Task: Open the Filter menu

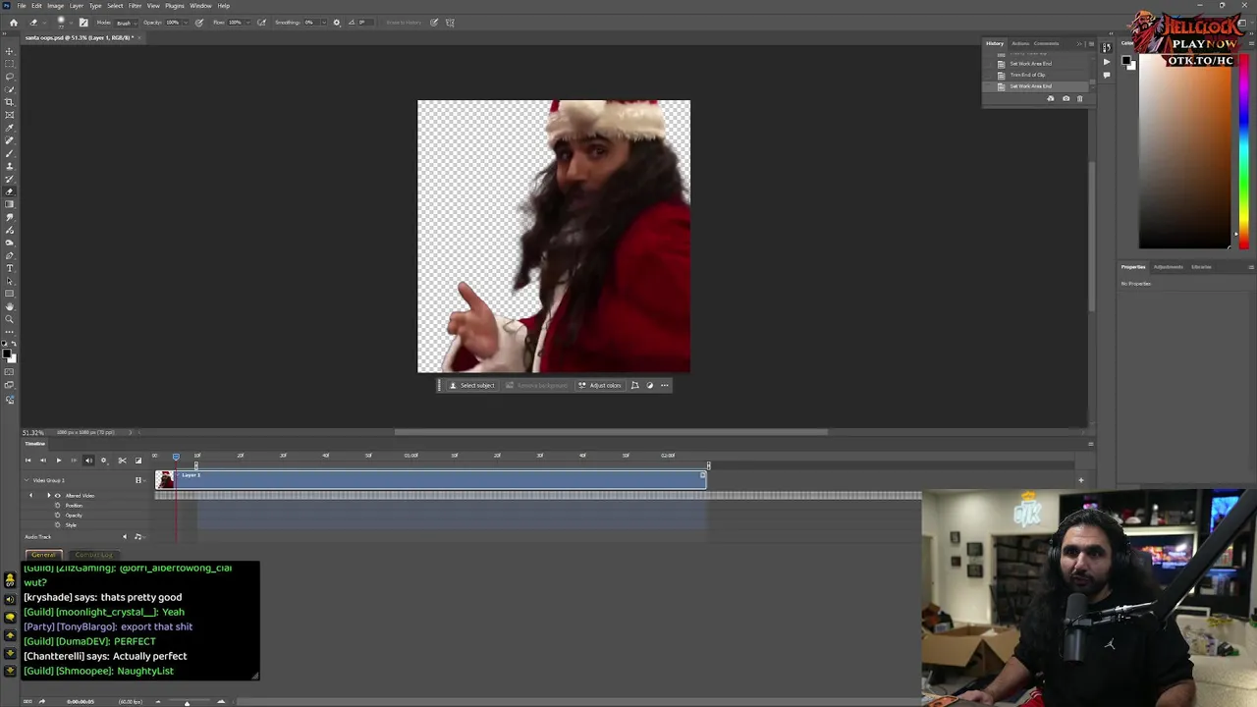Action: (135, 6)
